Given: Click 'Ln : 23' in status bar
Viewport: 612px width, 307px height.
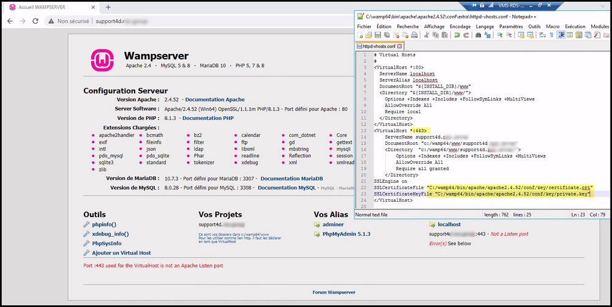Looking at the screenshot, I should tap(578, 215).
